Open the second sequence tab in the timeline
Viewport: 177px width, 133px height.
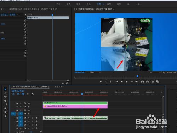coord(59,87)
